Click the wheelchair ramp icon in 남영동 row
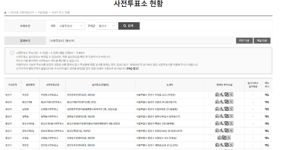 click(x=222, y=109)
